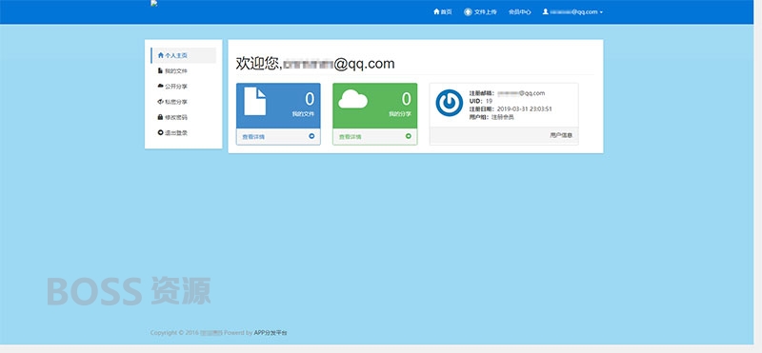This screenshot has width=762, height=353.
Task: Click the 用户信息 panel footer label
Action: pos(561,135)
